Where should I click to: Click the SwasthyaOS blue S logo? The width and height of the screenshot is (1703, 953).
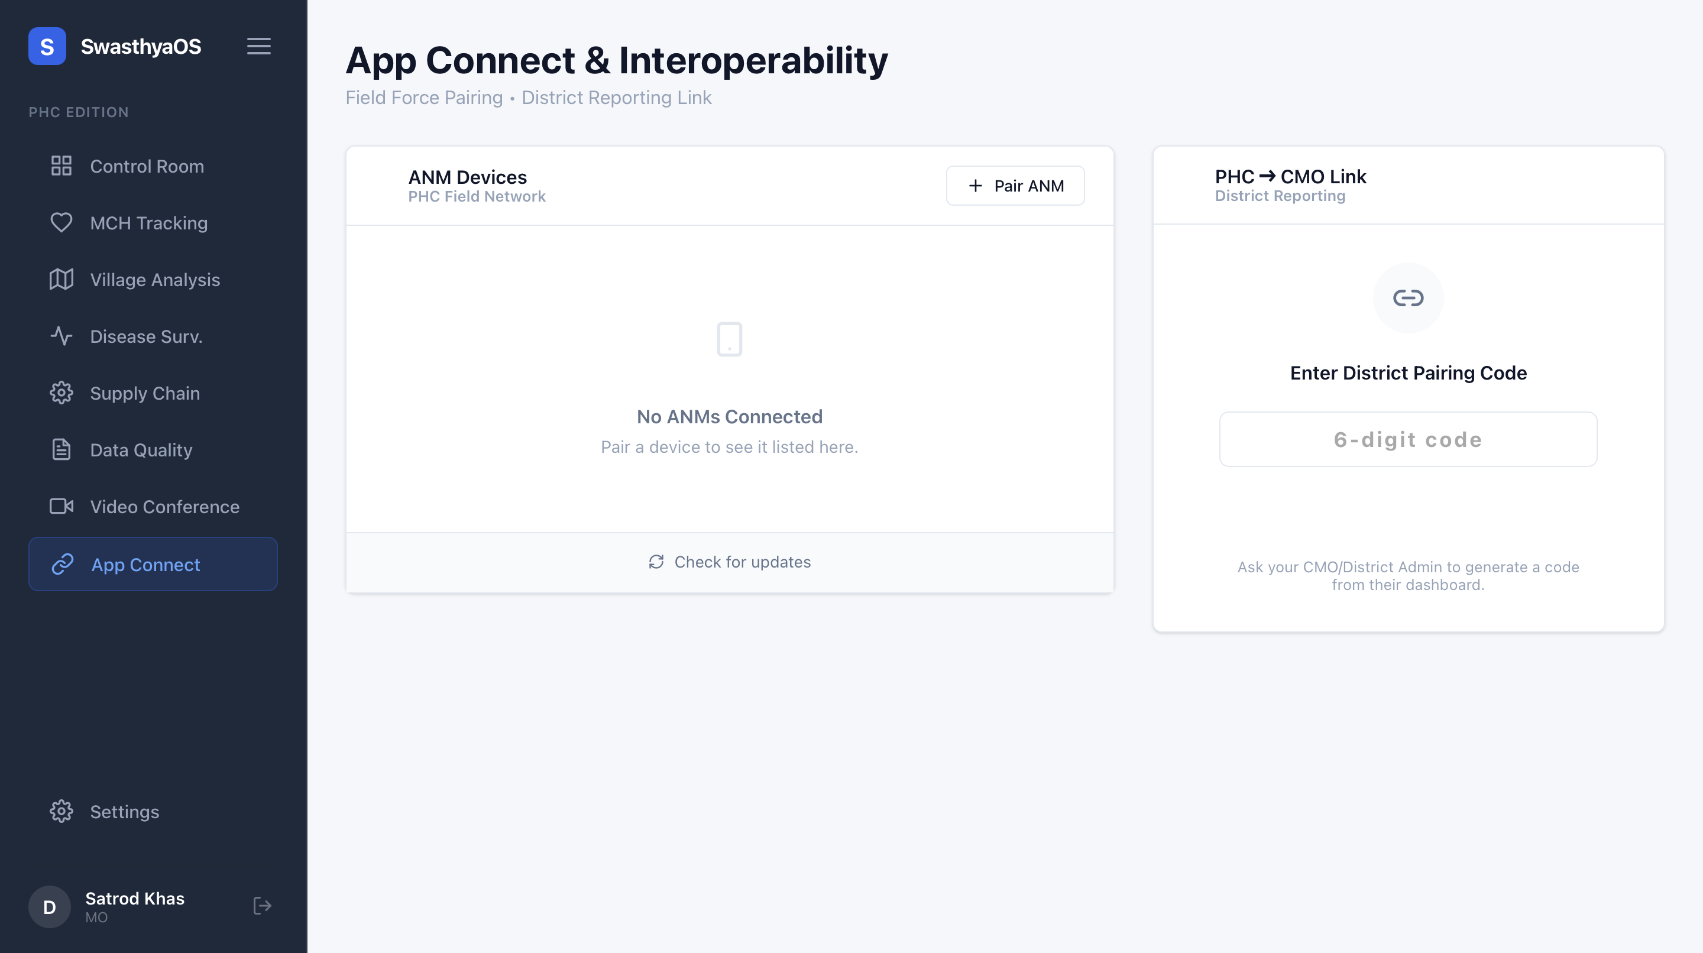pos(47,46)
